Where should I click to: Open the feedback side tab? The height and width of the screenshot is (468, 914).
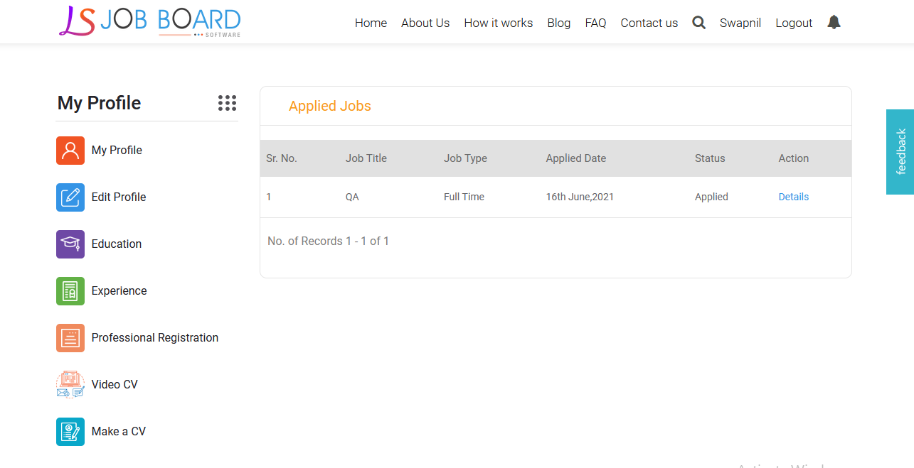[900, 152]
